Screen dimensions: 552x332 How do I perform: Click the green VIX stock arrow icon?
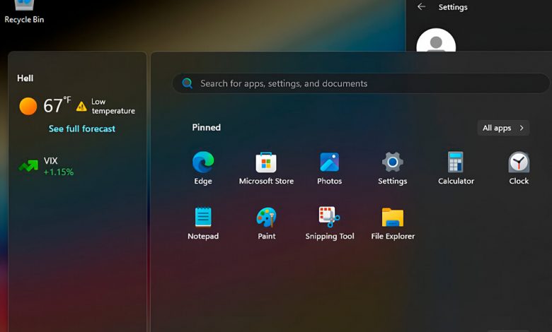coord(28,166)
